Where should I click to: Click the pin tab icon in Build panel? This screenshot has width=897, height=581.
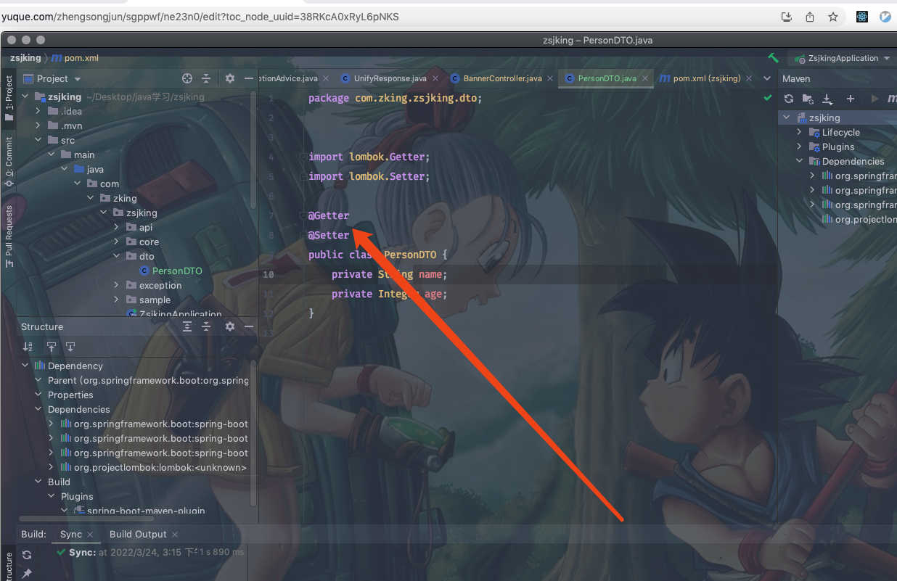(x=27, y=574)
